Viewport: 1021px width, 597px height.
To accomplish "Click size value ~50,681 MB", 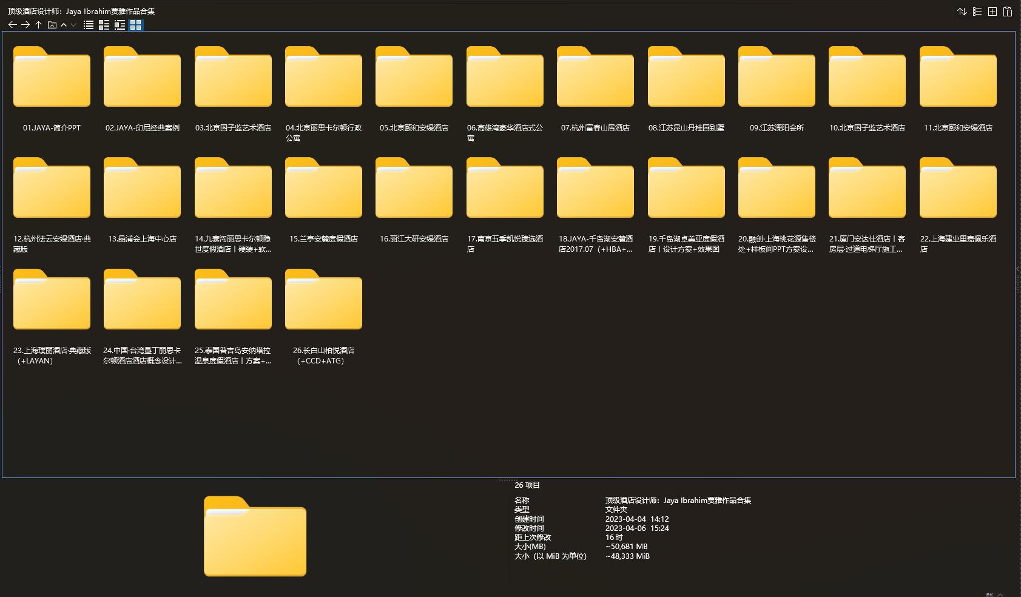I will pyautogui.click(x=626, y=547).
